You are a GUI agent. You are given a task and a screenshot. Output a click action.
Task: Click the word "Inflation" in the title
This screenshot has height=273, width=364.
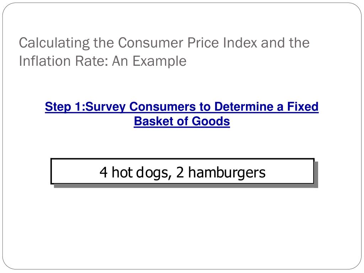pyautogui.click(x=45, y=61)
